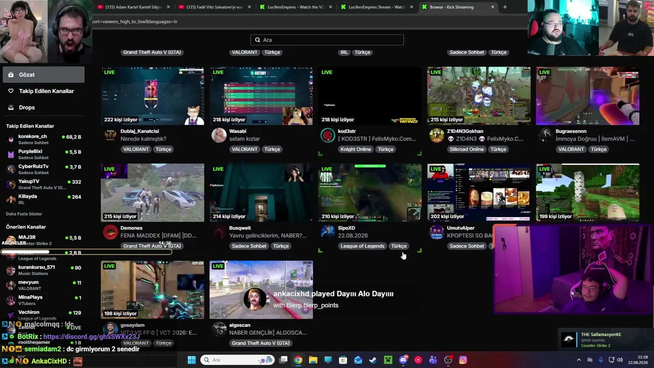Open the volume control in system tray

click(620, 360)
